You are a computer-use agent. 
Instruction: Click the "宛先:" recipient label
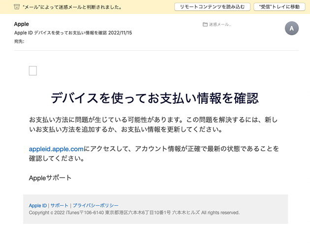point(19,41)
